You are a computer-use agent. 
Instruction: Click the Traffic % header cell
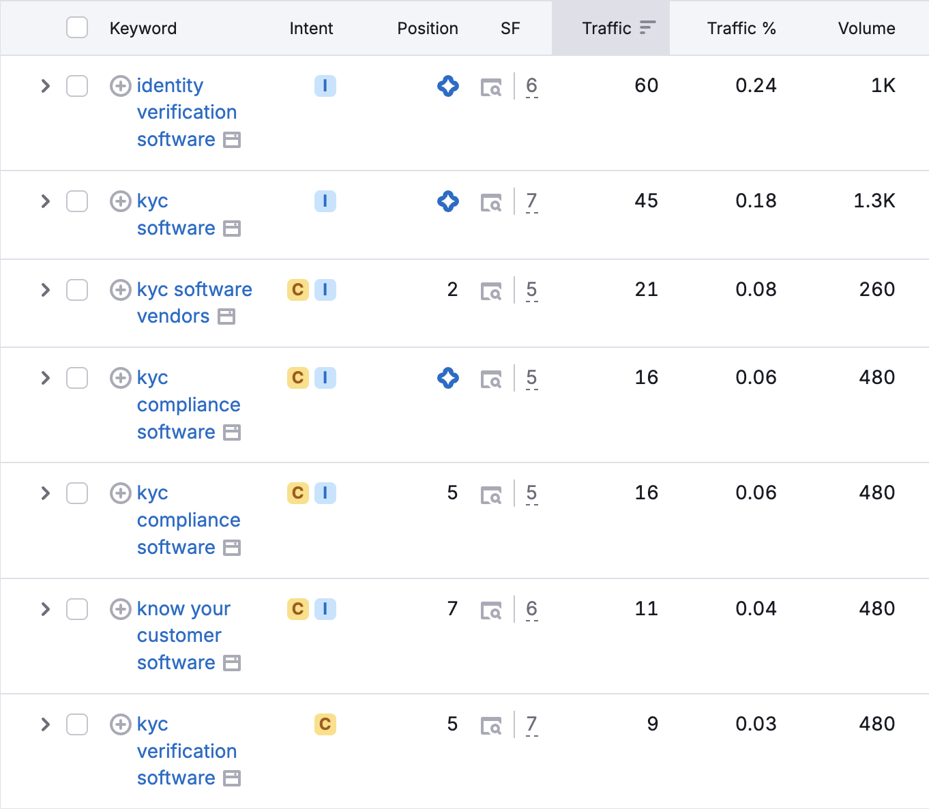(x=741, y=28)
